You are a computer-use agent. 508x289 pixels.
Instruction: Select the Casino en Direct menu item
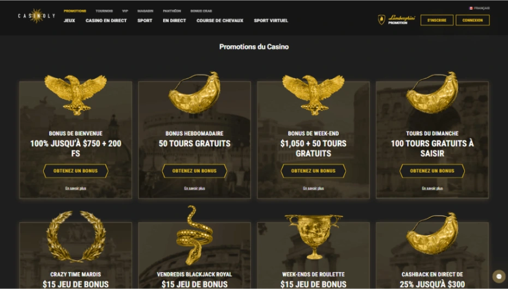pos(106,20)
